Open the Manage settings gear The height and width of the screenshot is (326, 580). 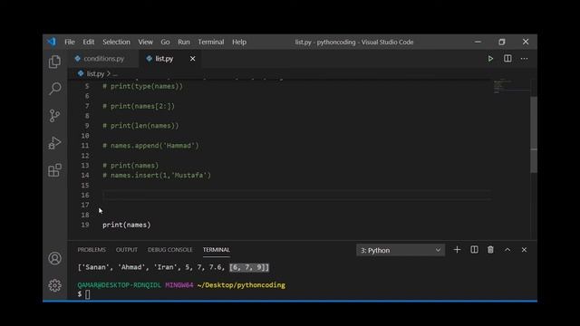(54, 285)
